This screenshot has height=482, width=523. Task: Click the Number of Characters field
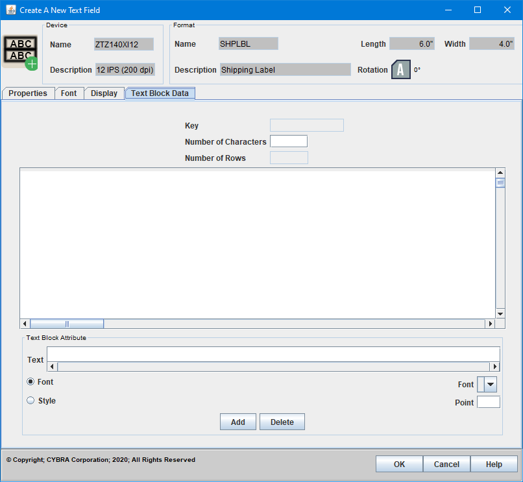(288, 141)
